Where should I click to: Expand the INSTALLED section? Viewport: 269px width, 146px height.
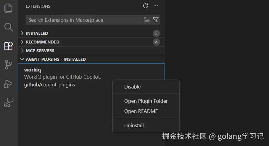[91, 33]
